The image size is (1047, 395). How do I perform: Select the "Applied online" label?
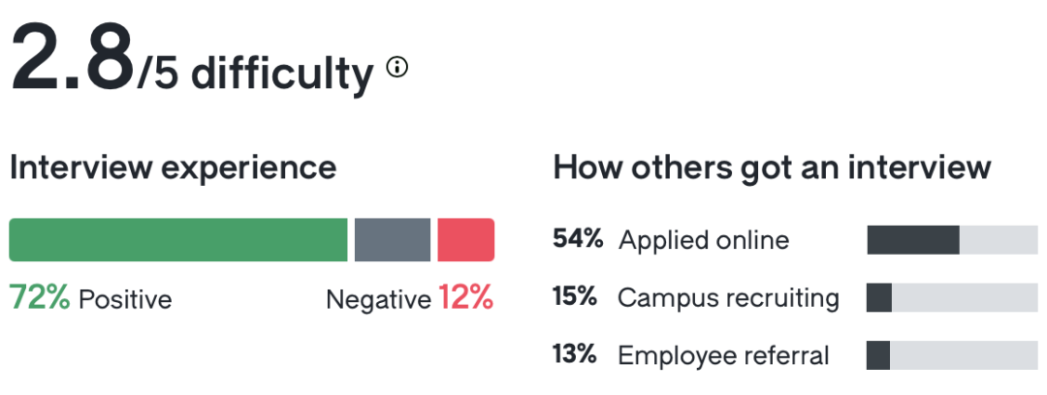point(704,240)
